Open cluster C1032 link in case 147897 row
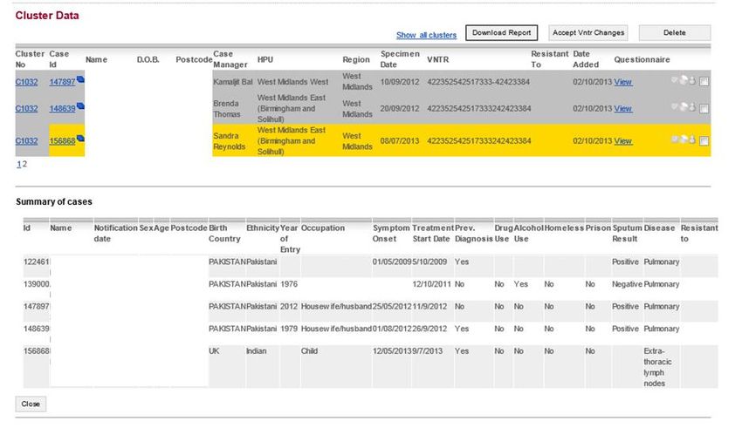Image resolution: width=742 pixels, height=428 pixels. pyautogui.click(x=26, y=82)
